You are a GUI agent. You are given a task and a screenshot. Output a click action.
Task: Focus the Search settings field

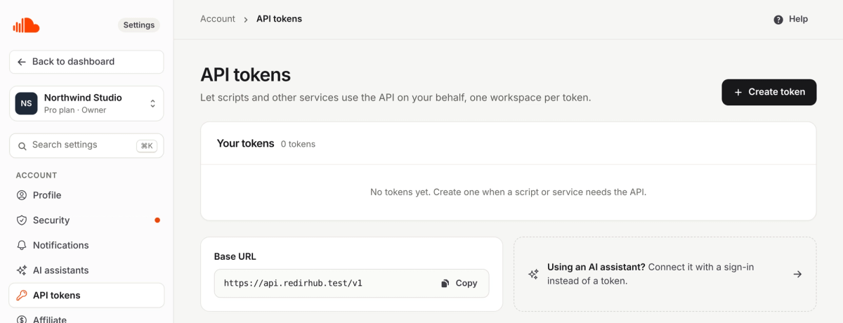(86, 145)
